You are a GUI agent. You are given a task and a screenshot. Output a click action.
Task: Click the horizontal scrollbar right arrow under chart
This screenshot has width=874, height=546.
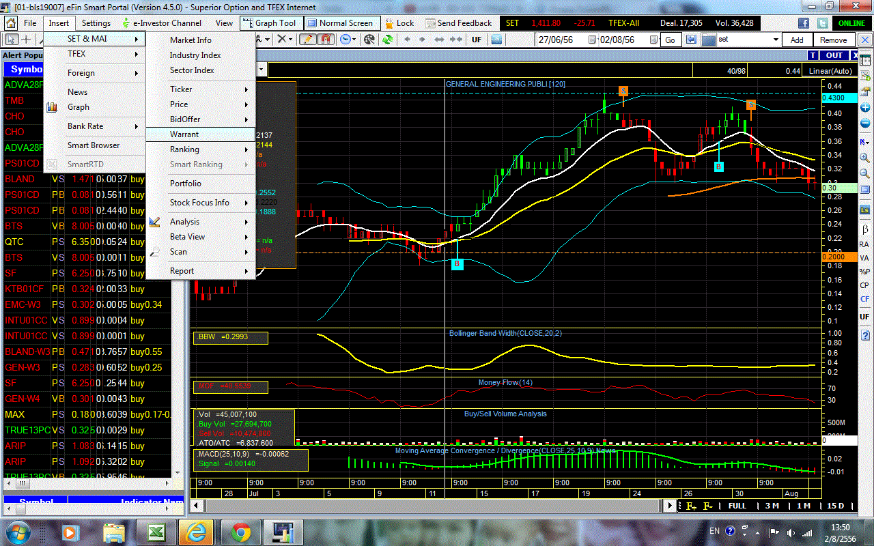(x=671, y=506)
